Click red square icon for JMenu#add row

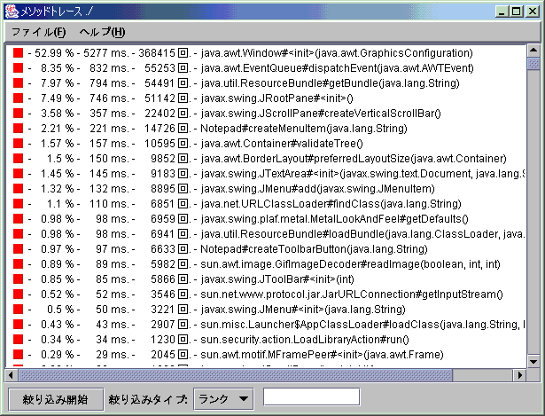tap(18, 189)
